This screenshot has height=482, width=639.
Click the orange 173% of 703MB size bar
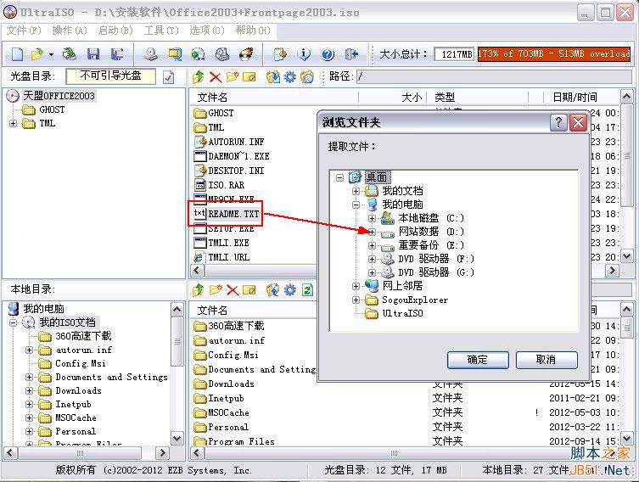[x=554, y=53]
